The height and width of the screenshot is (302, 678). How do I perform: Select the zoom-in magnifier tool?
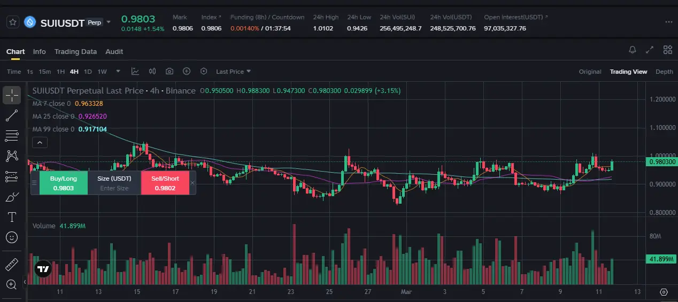click(x=11, y=284)
